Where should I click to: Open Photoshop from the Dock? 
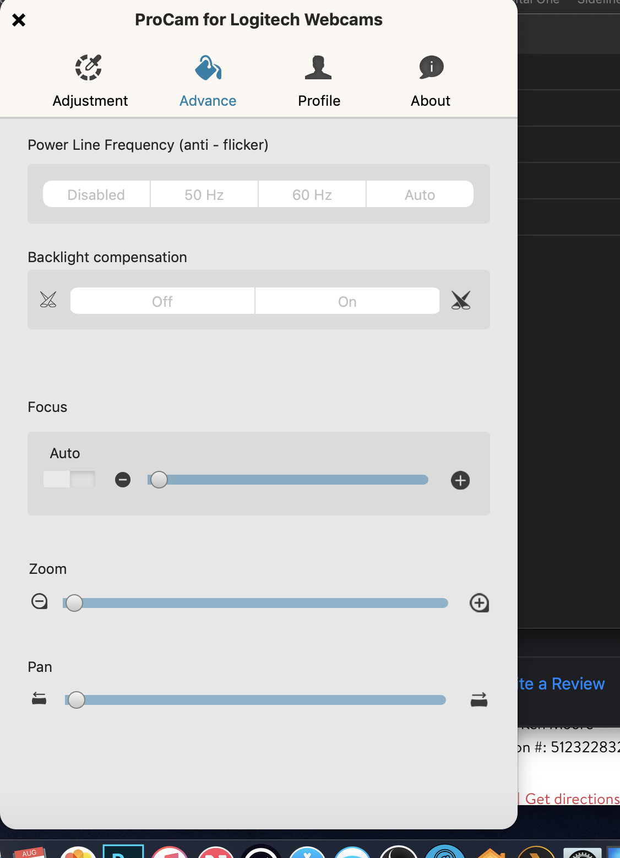123,851
